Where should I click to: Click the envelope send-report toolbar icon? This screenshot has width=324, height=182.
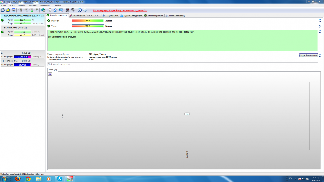[13, 10]
